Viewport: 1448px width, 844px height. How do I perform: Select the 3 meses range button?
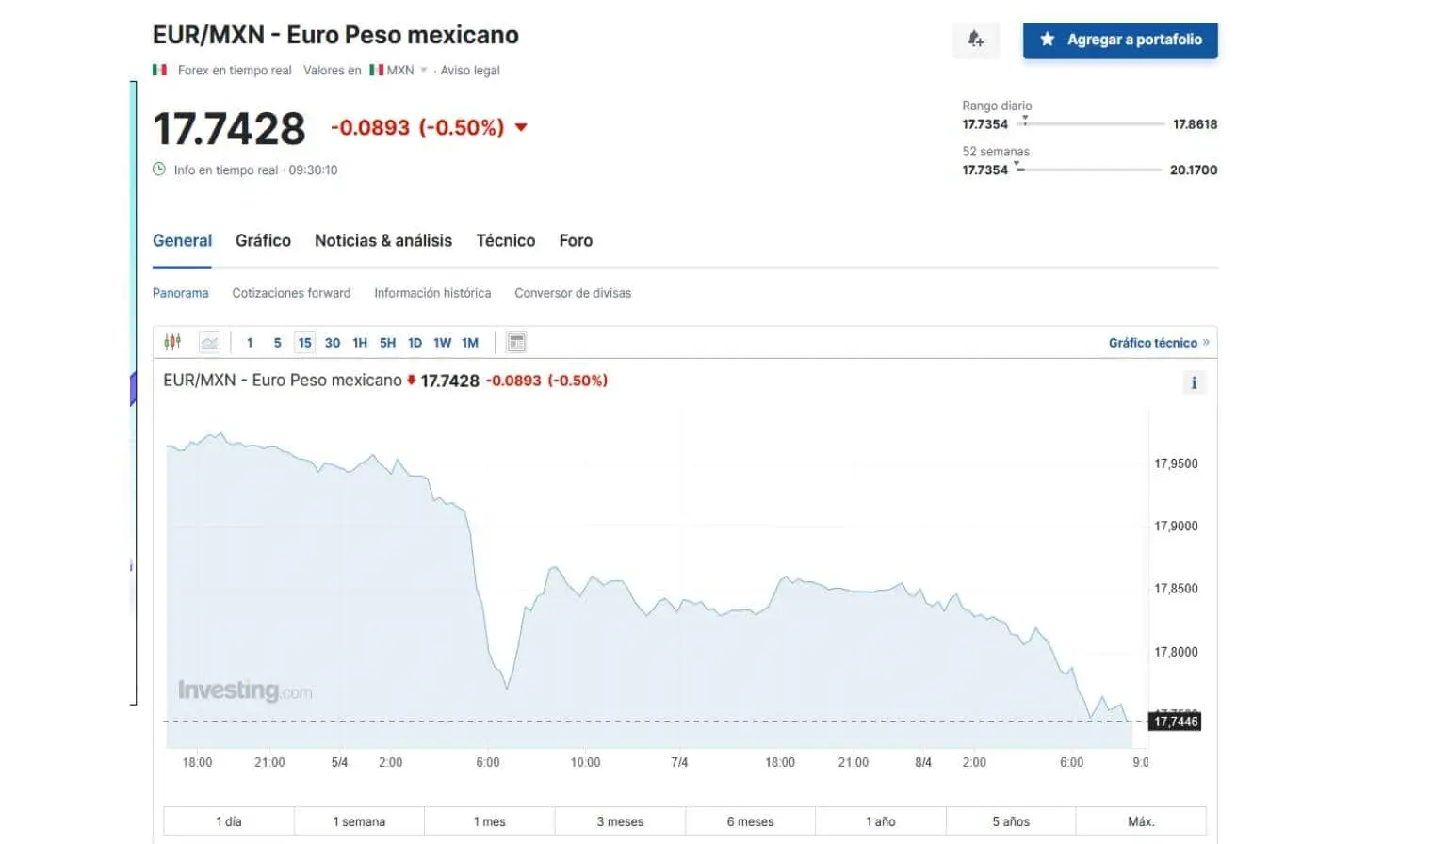tap(620, 821)
